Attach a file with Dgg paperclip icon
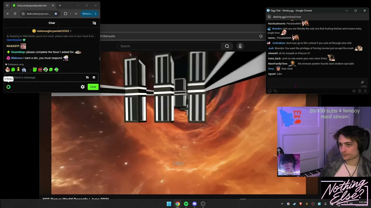This screenshot has height=208, width=371. click(x=362, y=82)
